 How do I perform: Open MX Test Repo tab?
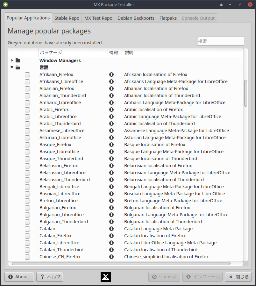(x=98, y=18)
